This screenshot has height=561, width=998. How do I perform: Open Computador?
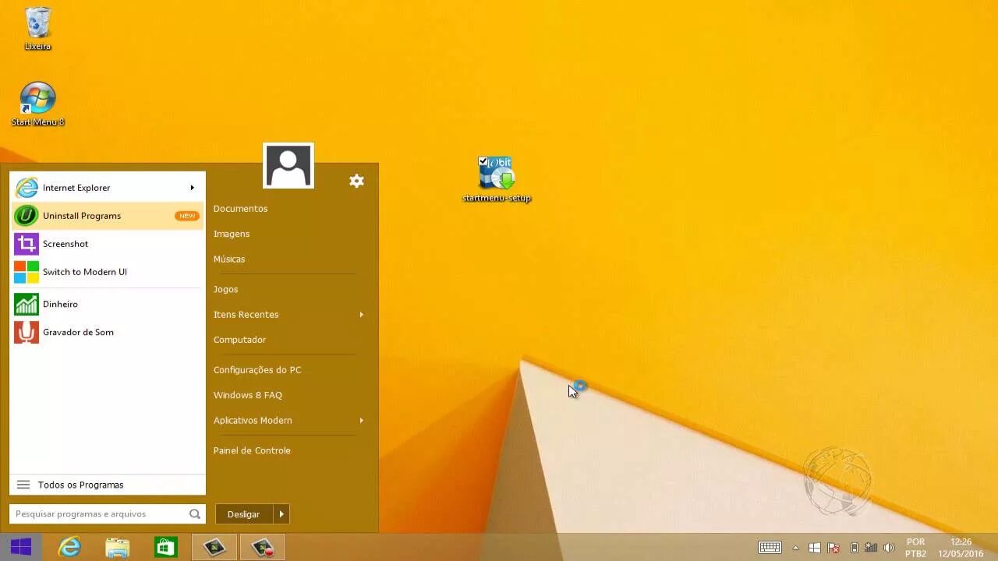click(x=239, y=340)
